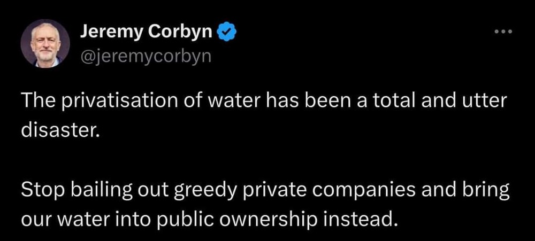
Task: Open the @jeremycorbyn handle link
Action: 146,55
